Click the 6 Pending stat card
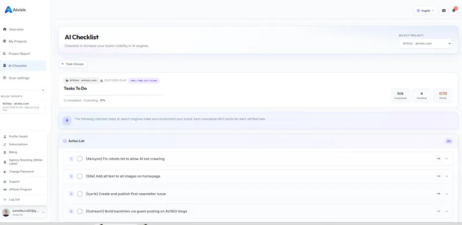The height and width of the screenshot is (225, 462). [x=422, y=95]
